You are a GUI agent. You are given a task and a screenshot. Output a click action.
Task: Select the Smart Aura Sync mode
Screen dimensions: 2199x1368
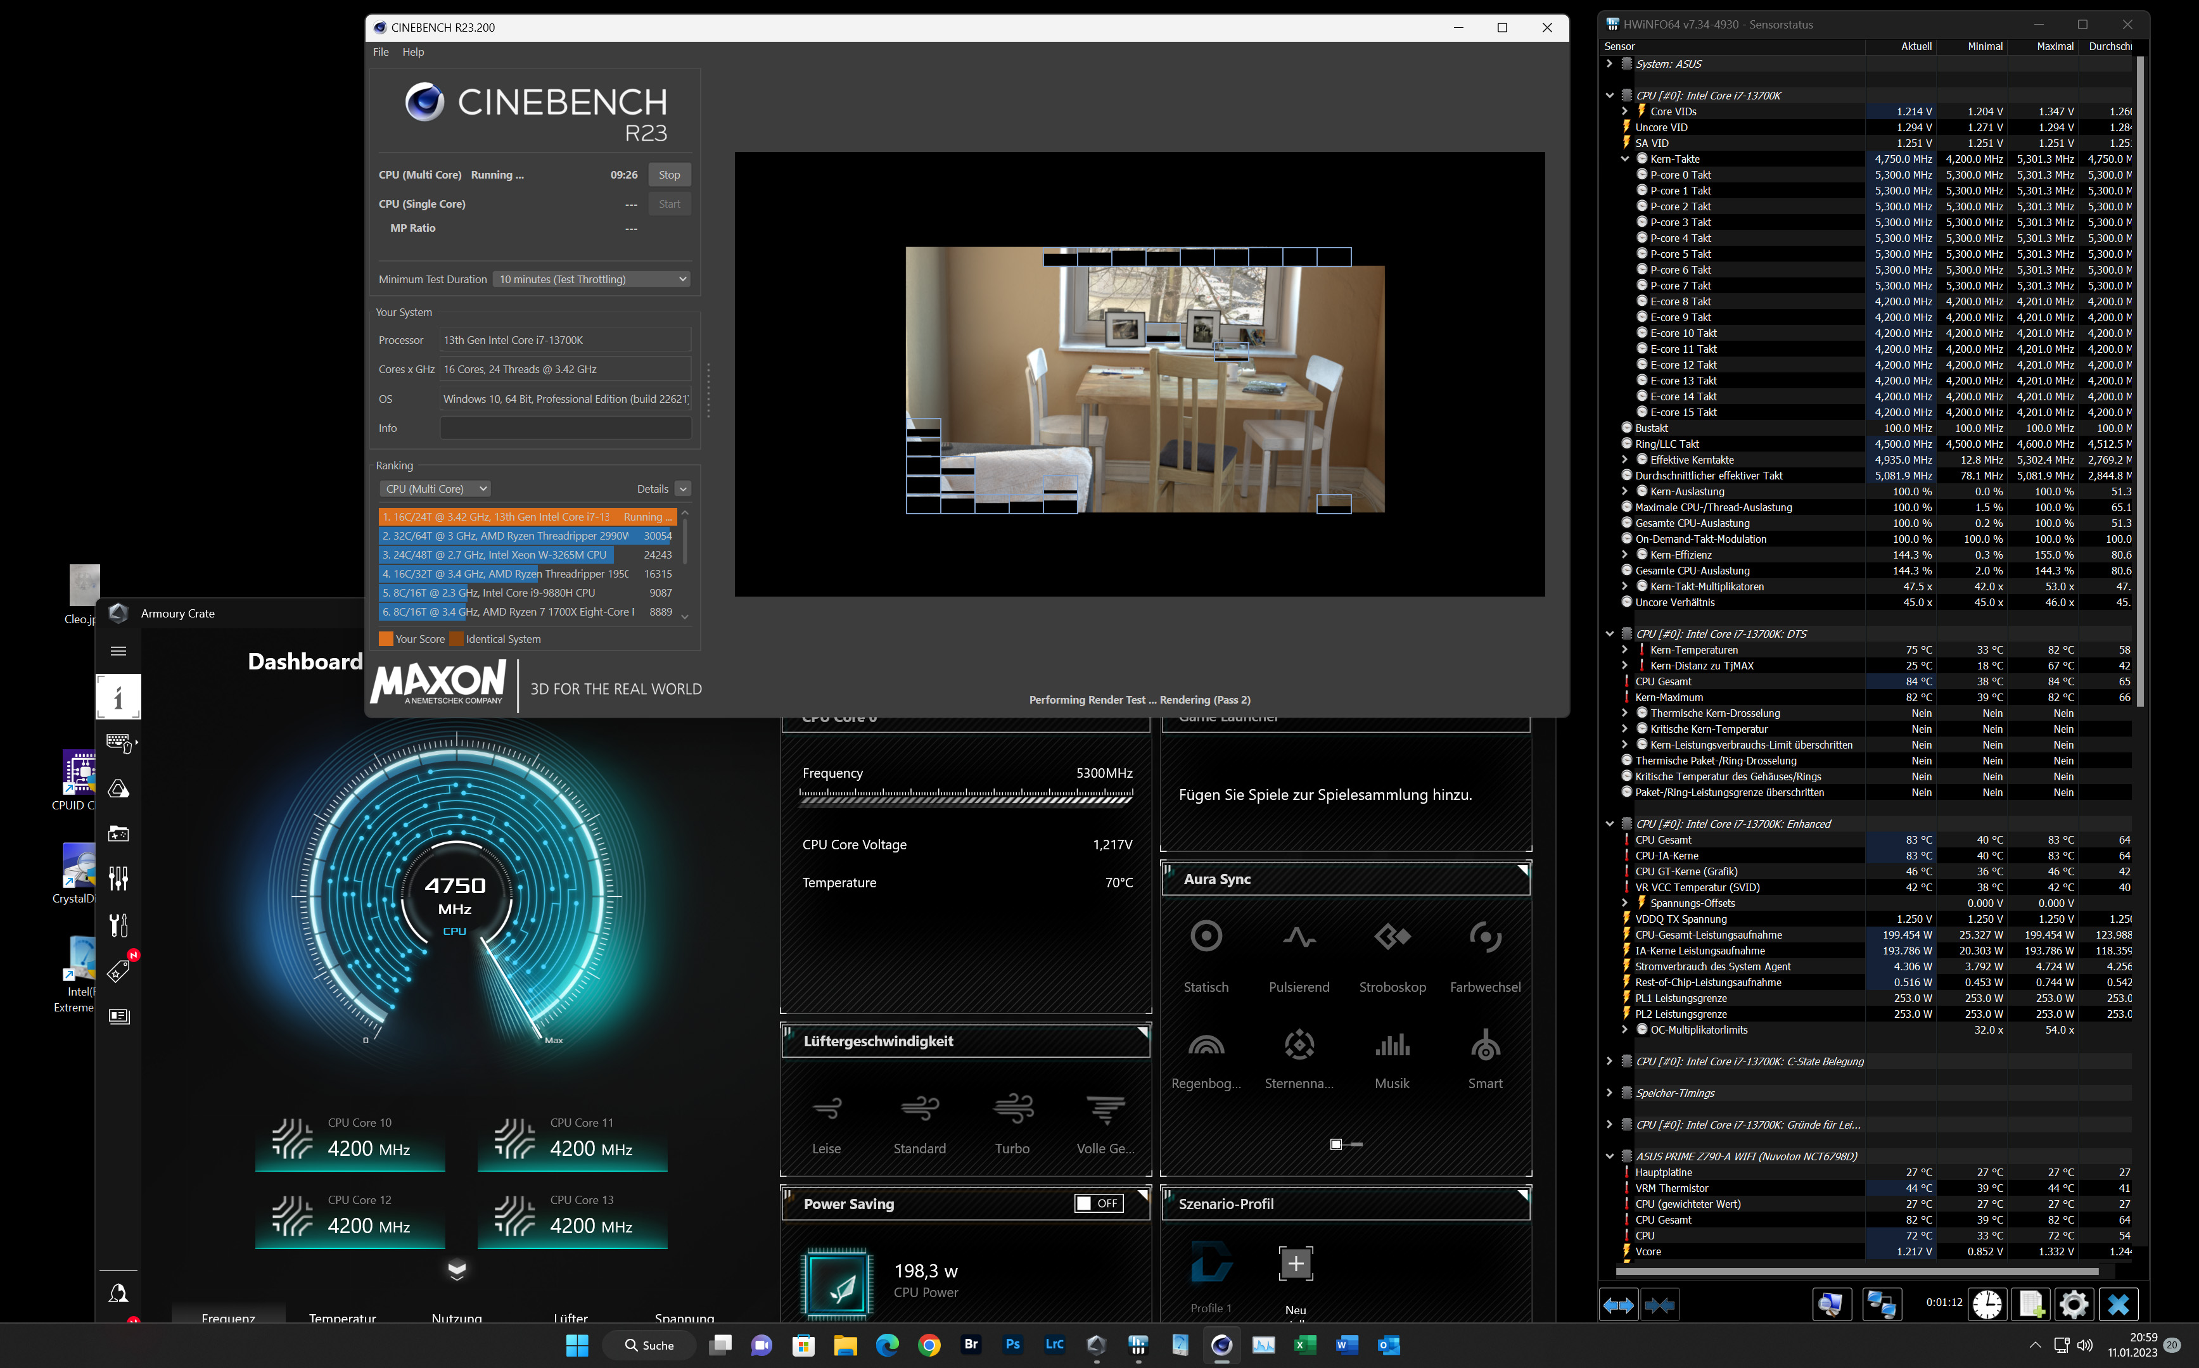click(1485, 1047)
